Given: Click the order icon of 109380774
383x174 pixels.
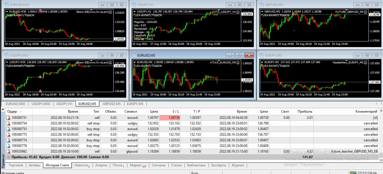Looking at the screenshot, I should coord(9,140).
